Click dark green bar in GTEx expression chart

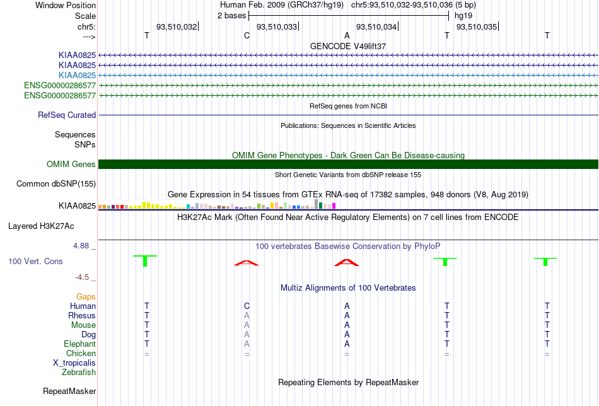tap(320, 206)
